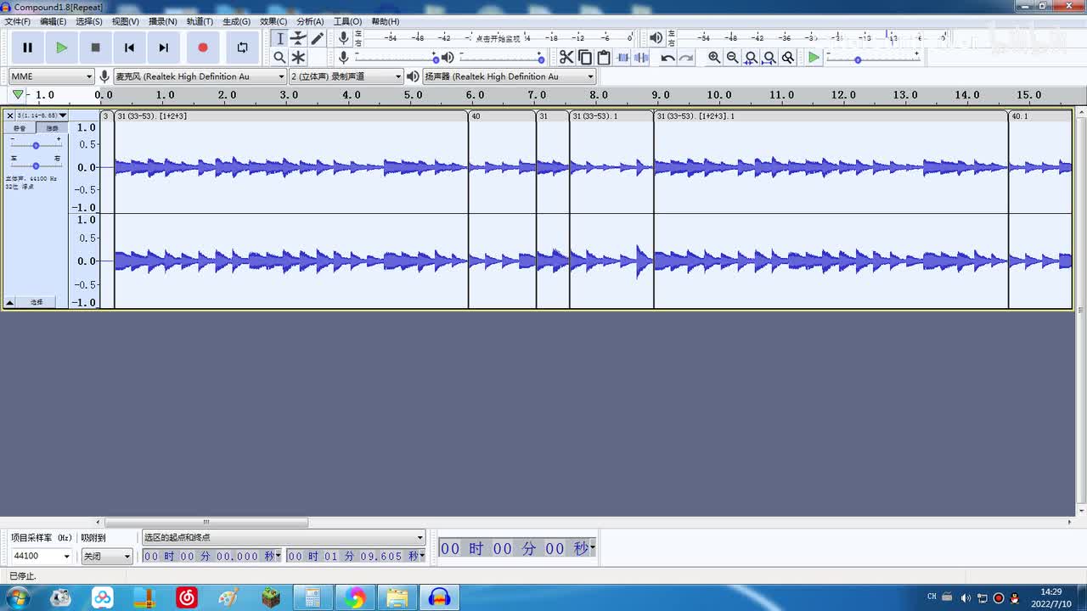
Task: Skip to end of the project
Action: tap(163, 48)
